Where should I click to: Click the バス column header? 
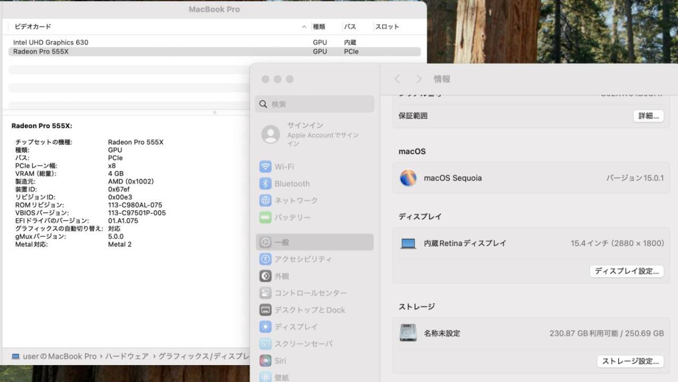(350, 27)
